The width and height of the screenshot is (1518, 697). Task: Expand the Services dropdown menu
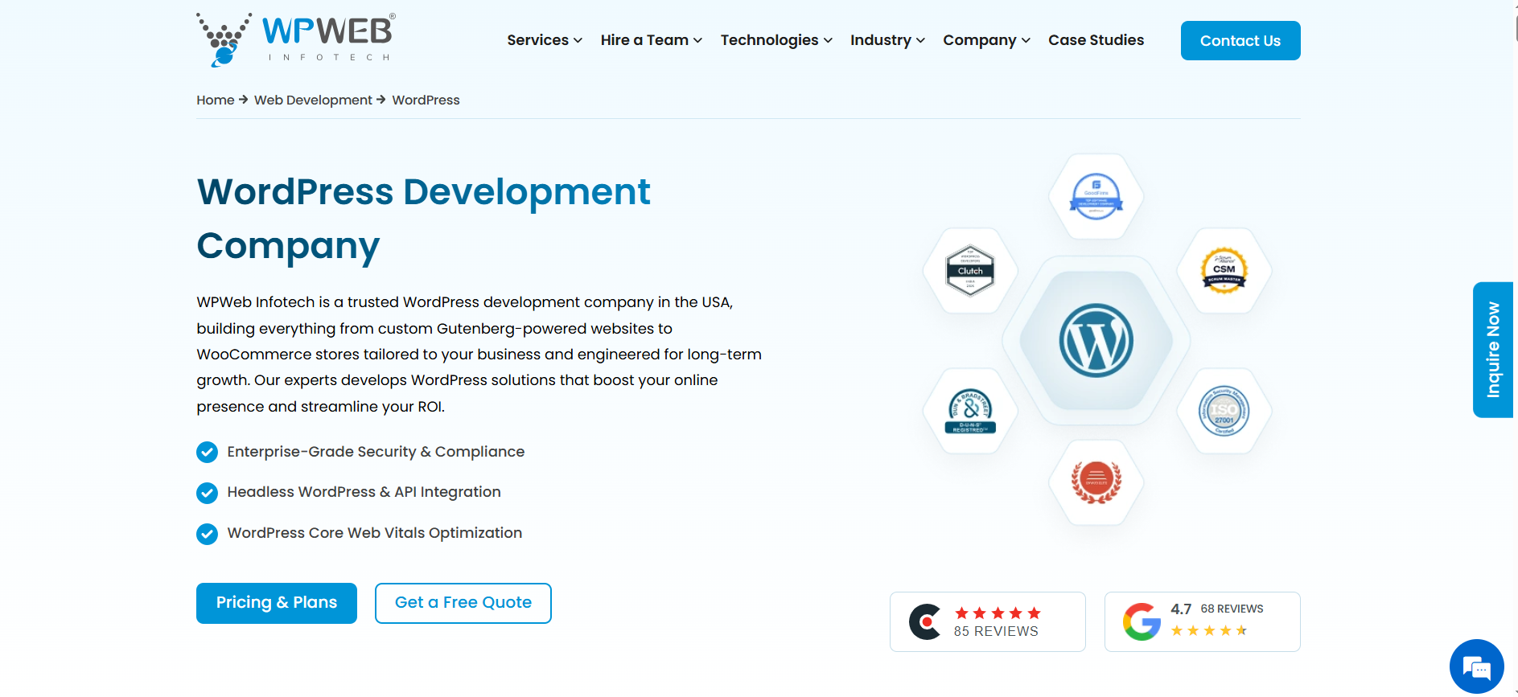(545, 40)
